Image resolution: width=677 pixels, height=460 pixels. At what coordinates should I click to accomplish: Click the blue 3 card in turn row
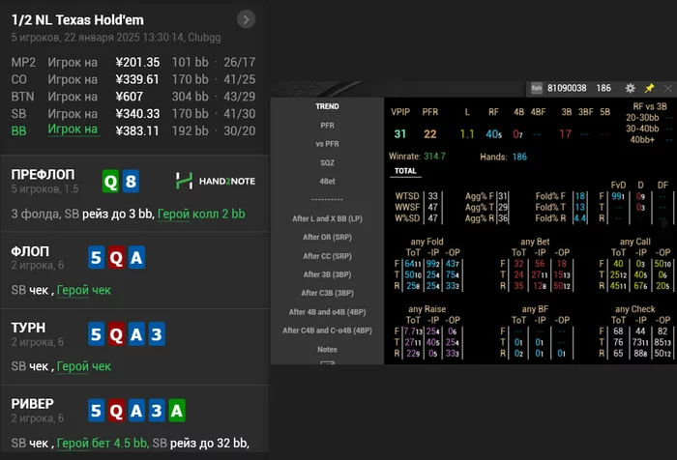point(157,334)
